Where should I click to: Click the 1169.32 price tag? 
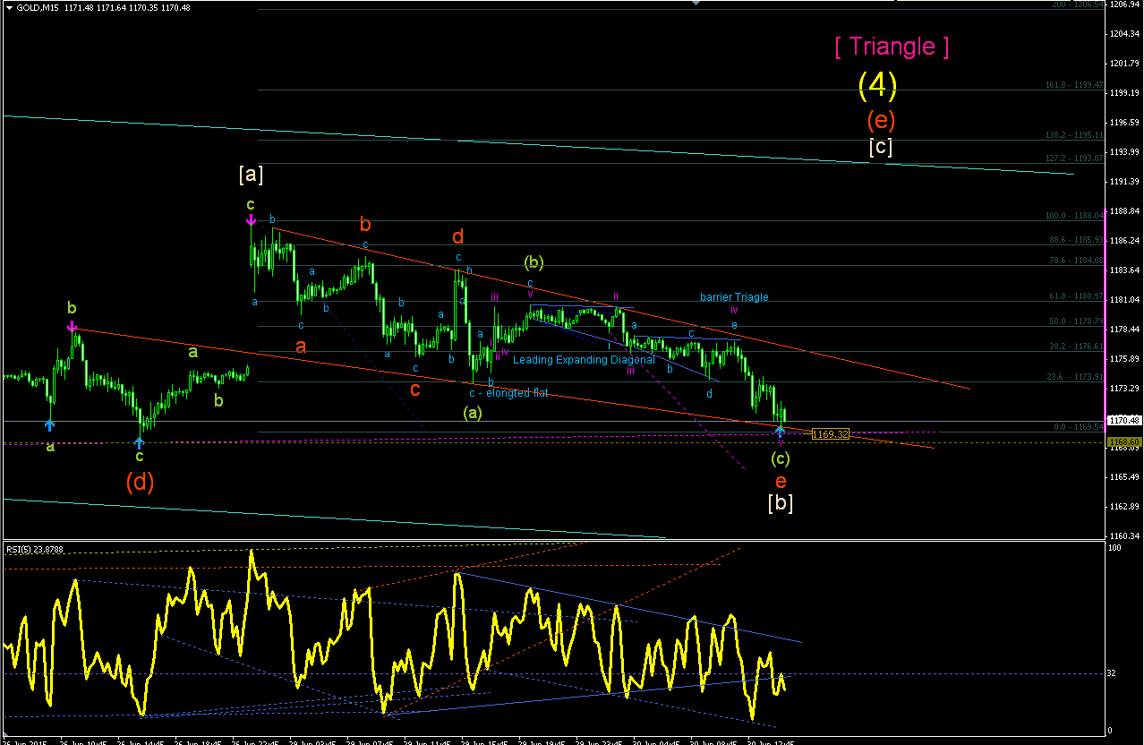pos(830,434)
